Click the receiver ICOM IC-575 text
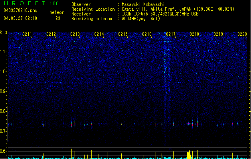 point(160,14)
